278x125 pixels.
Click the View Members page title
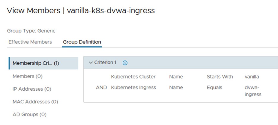pos(80,11)
